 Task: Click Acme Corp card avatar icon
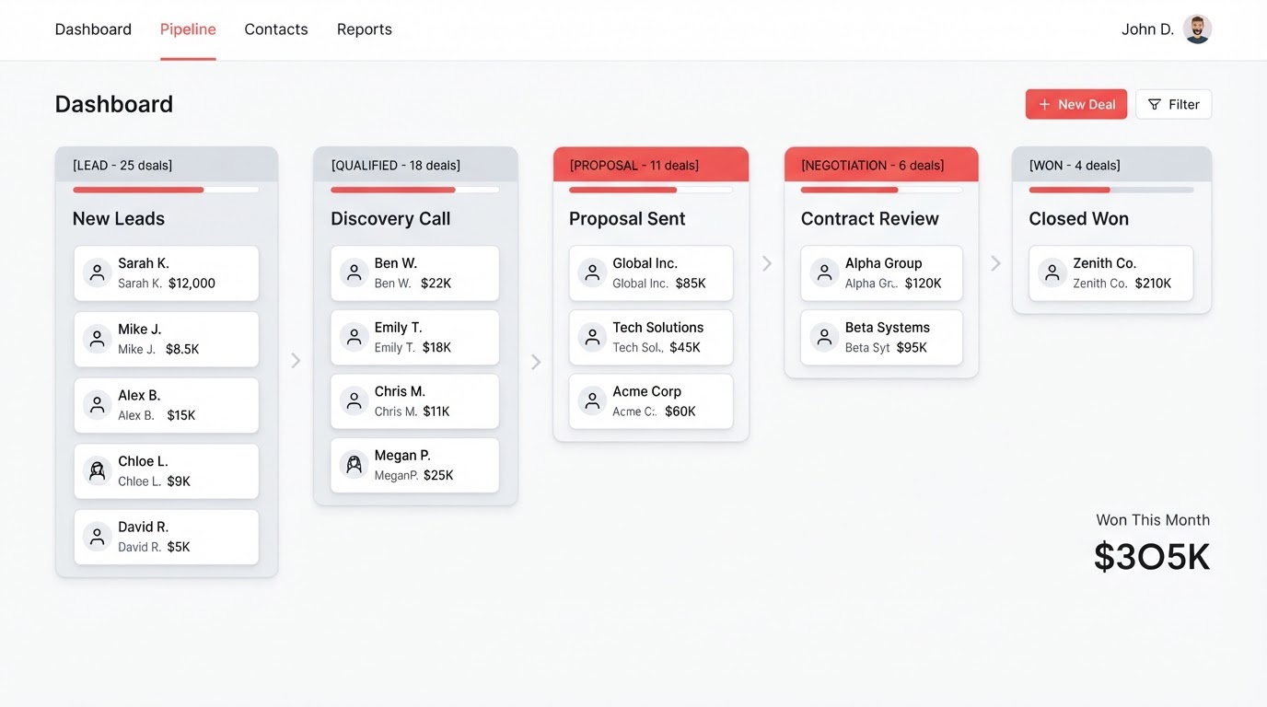pyautogui.click(x=592, y=401)
